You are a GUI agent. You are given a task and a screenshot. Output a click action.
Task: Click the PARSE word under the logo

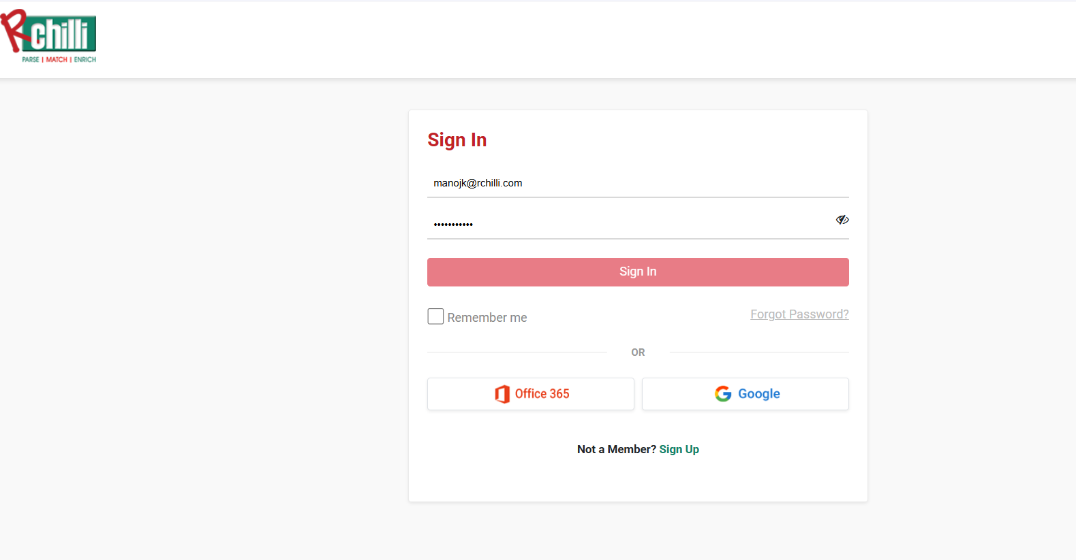[x=31, y=60]
